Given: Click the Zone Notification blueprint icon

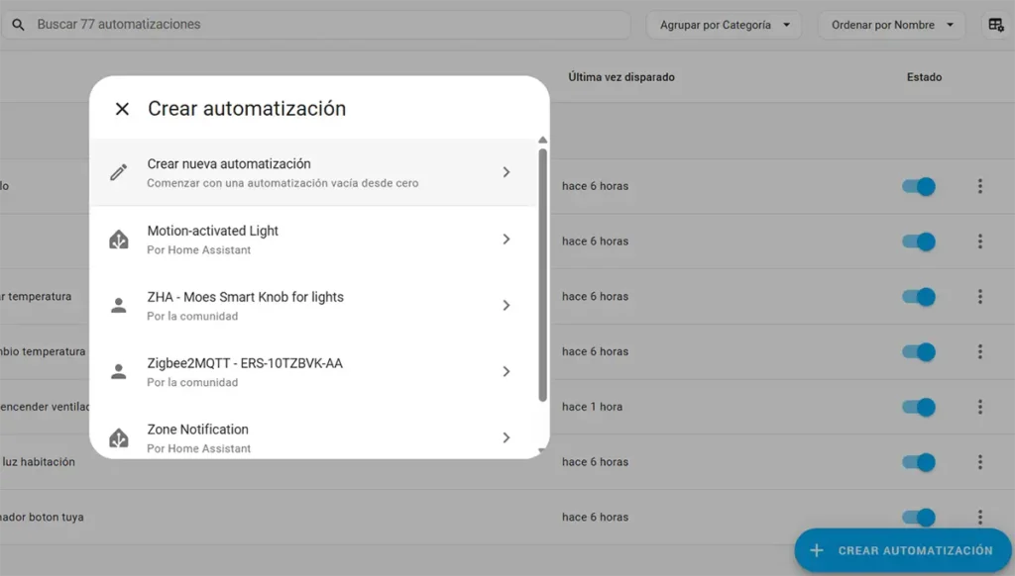Looking at the screenshot, I should click(119, 437).
